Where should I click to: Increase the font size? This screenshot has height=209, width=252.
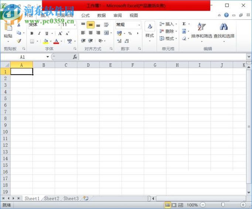pyautogui.click(x=60, y=33)
